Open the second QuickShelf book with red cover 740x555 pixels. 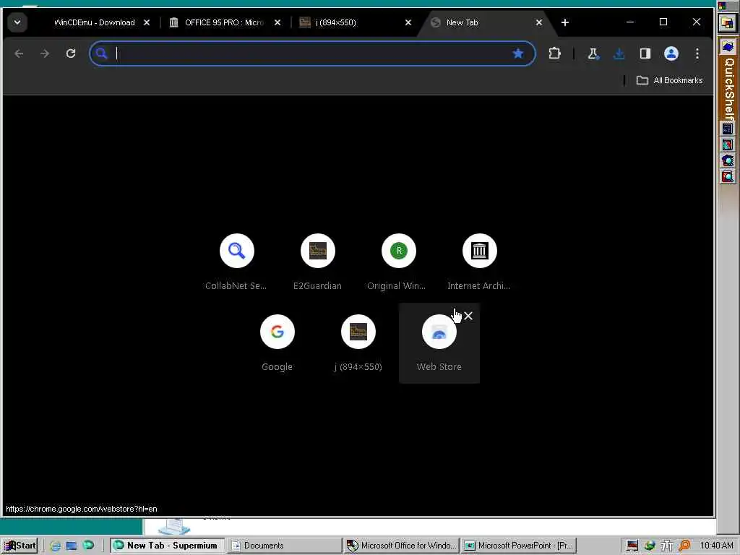click(727, 145)
